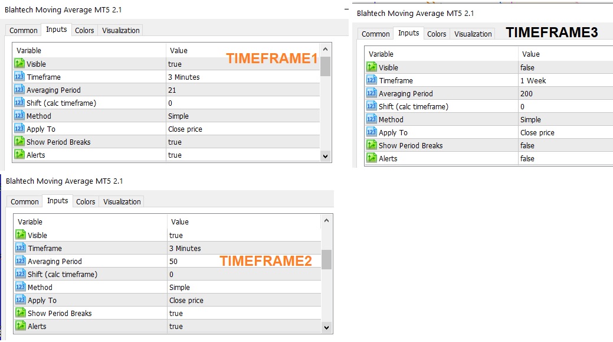Open Visualization tab in right-hand dialog
The image size is (613, 342).
(473, 34)
